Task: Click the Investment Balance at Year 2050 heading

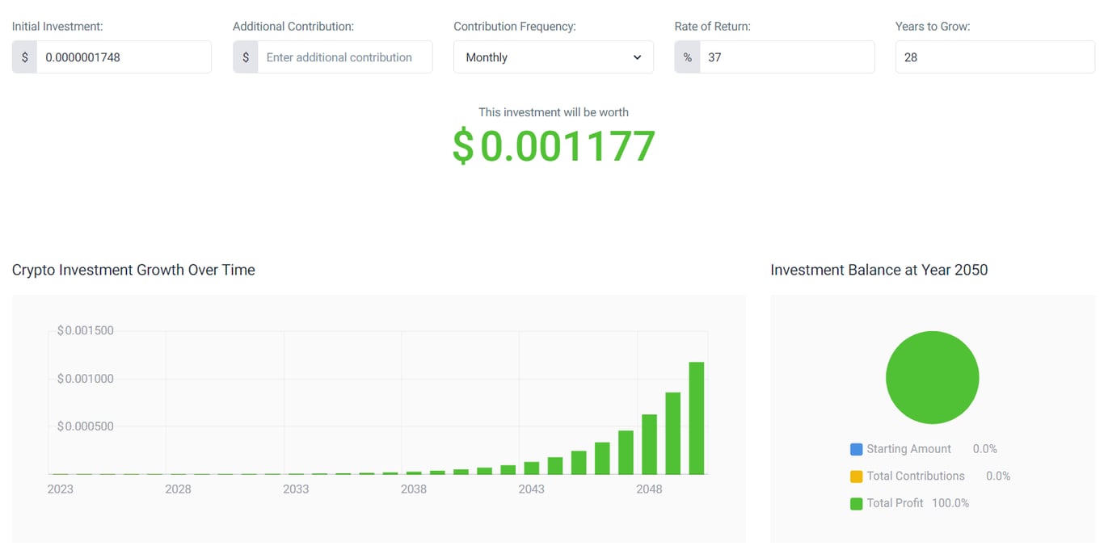Action: [879, 270]
